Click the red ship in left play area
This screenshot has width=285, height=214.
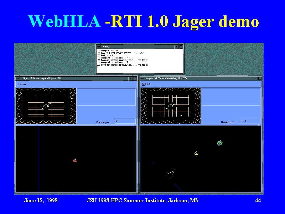[75, 160]
